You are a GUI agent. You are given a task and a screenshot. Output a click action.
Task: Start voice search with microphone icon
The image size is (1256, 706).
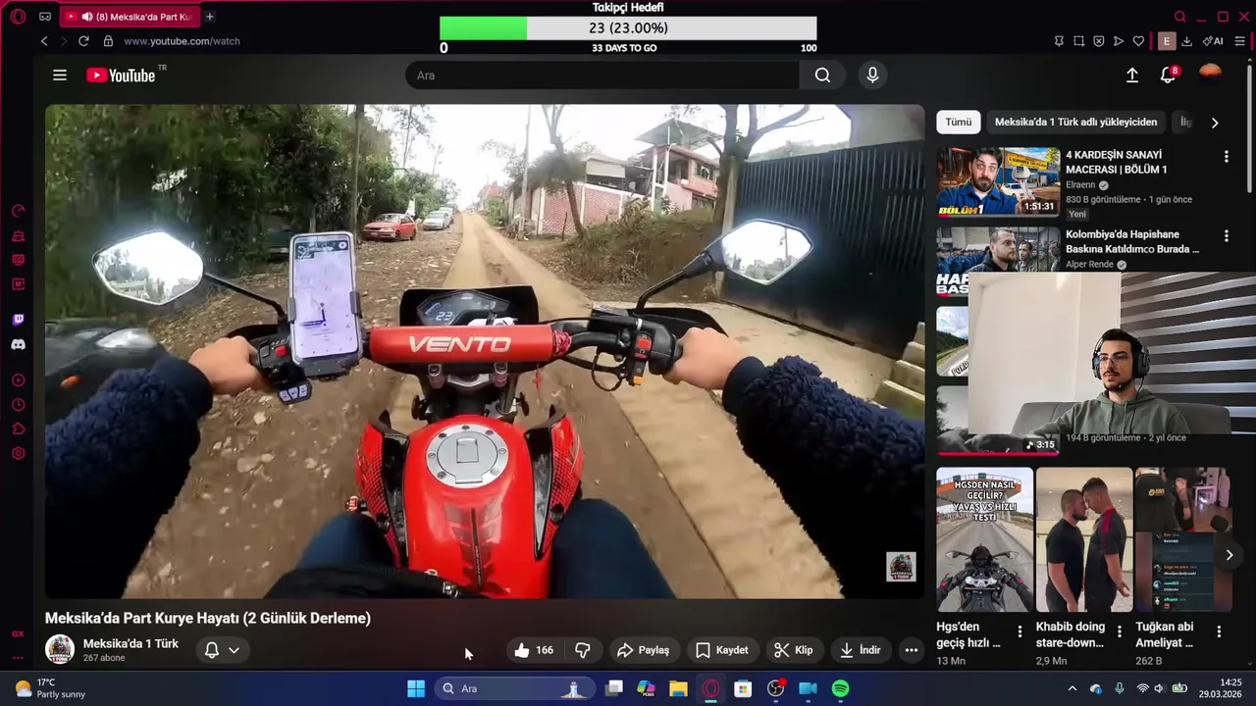tap(872, 76)
